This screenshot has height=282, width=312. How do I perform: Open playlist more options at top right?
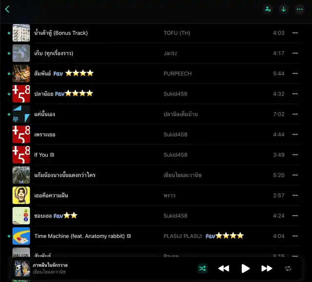(x=299, y=9)
